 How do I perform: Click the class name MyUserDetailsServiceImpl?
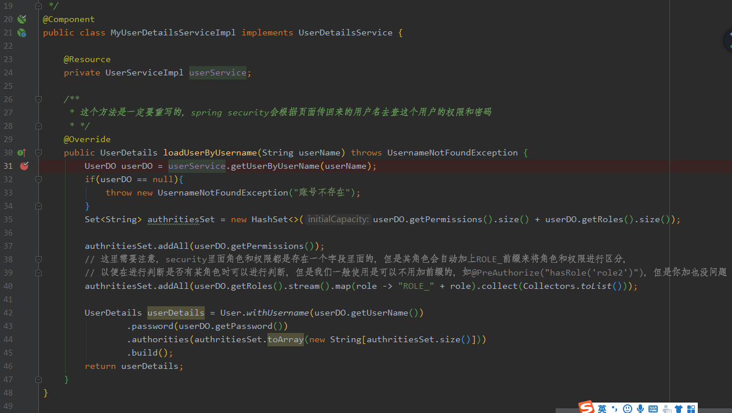pos(173,32)
